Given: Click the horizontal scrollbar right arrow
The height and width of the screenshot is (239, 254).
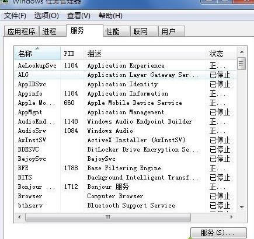Looking at the screenshot, I should click(x=232, y=217).
